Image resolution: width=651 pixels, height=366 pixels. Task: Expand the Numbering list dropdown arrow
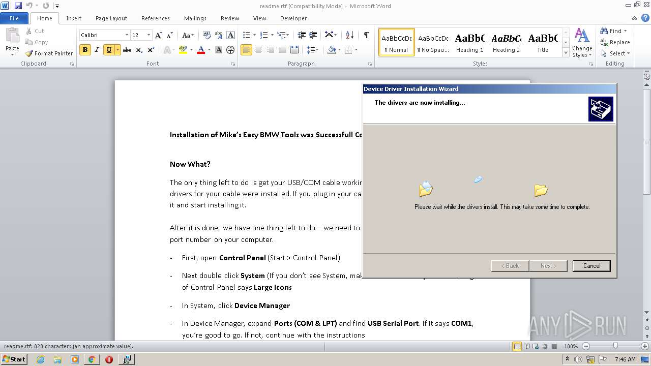272,35
